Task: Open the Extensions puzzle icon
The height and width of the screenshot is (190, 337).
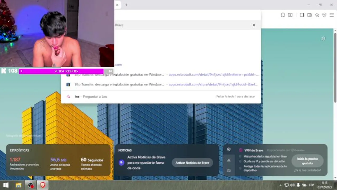Action: point(283,15)
